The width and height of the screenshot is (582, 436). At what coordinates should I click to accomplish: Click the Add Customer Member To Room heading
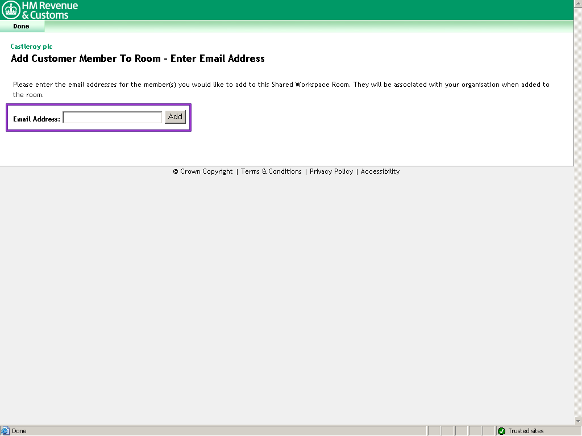pyautogui.click(x=138, y=58)
